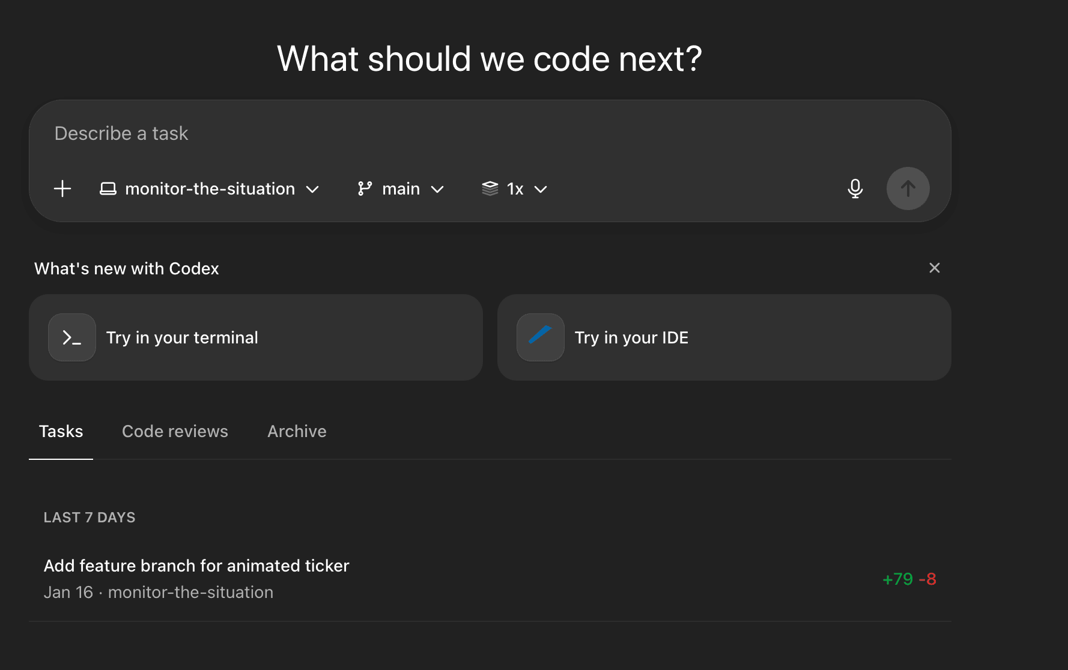1068x670 pixels.
Task: Expand the 1x attempts dropdown
Action: pyautogui.click(x=515, y=189)
